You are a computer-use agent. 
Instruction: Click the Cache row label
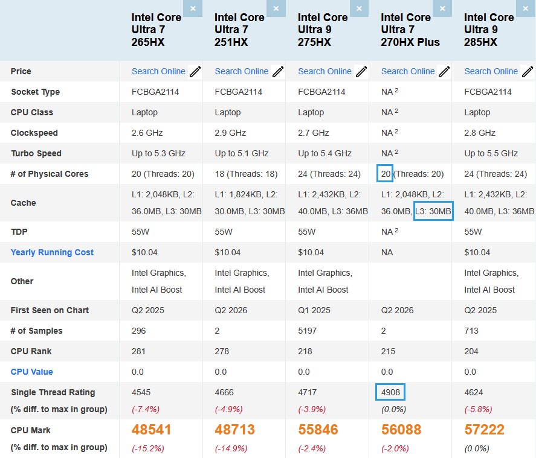pyautogui.click(x=23, y=203)
